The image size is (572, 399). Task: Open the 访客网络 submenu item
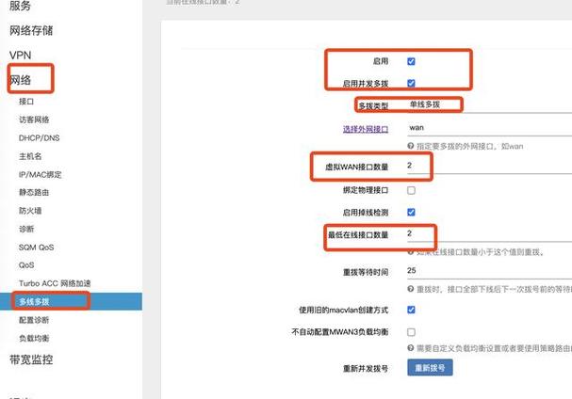coord(34,120)
